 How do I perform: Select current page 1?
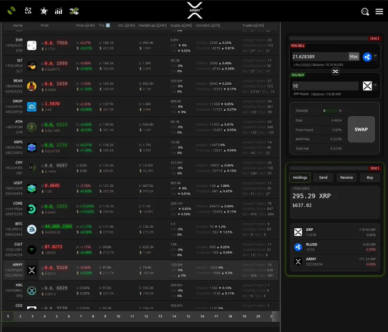(x=8, y=317)
